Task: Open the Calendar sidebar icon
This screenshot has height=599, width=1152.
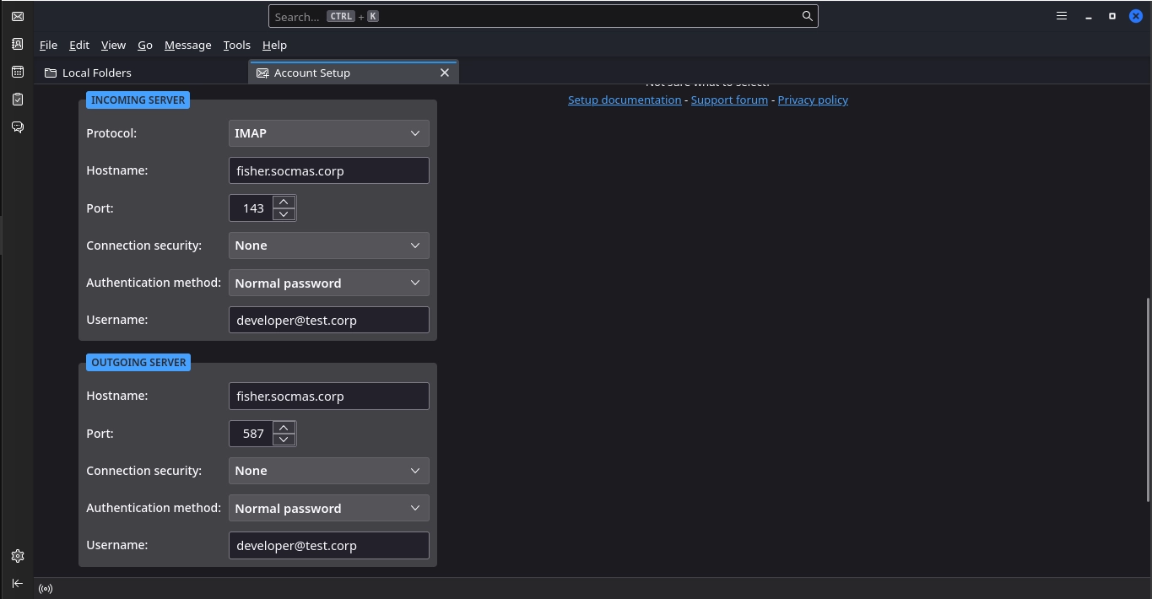Action: point(18,72)
